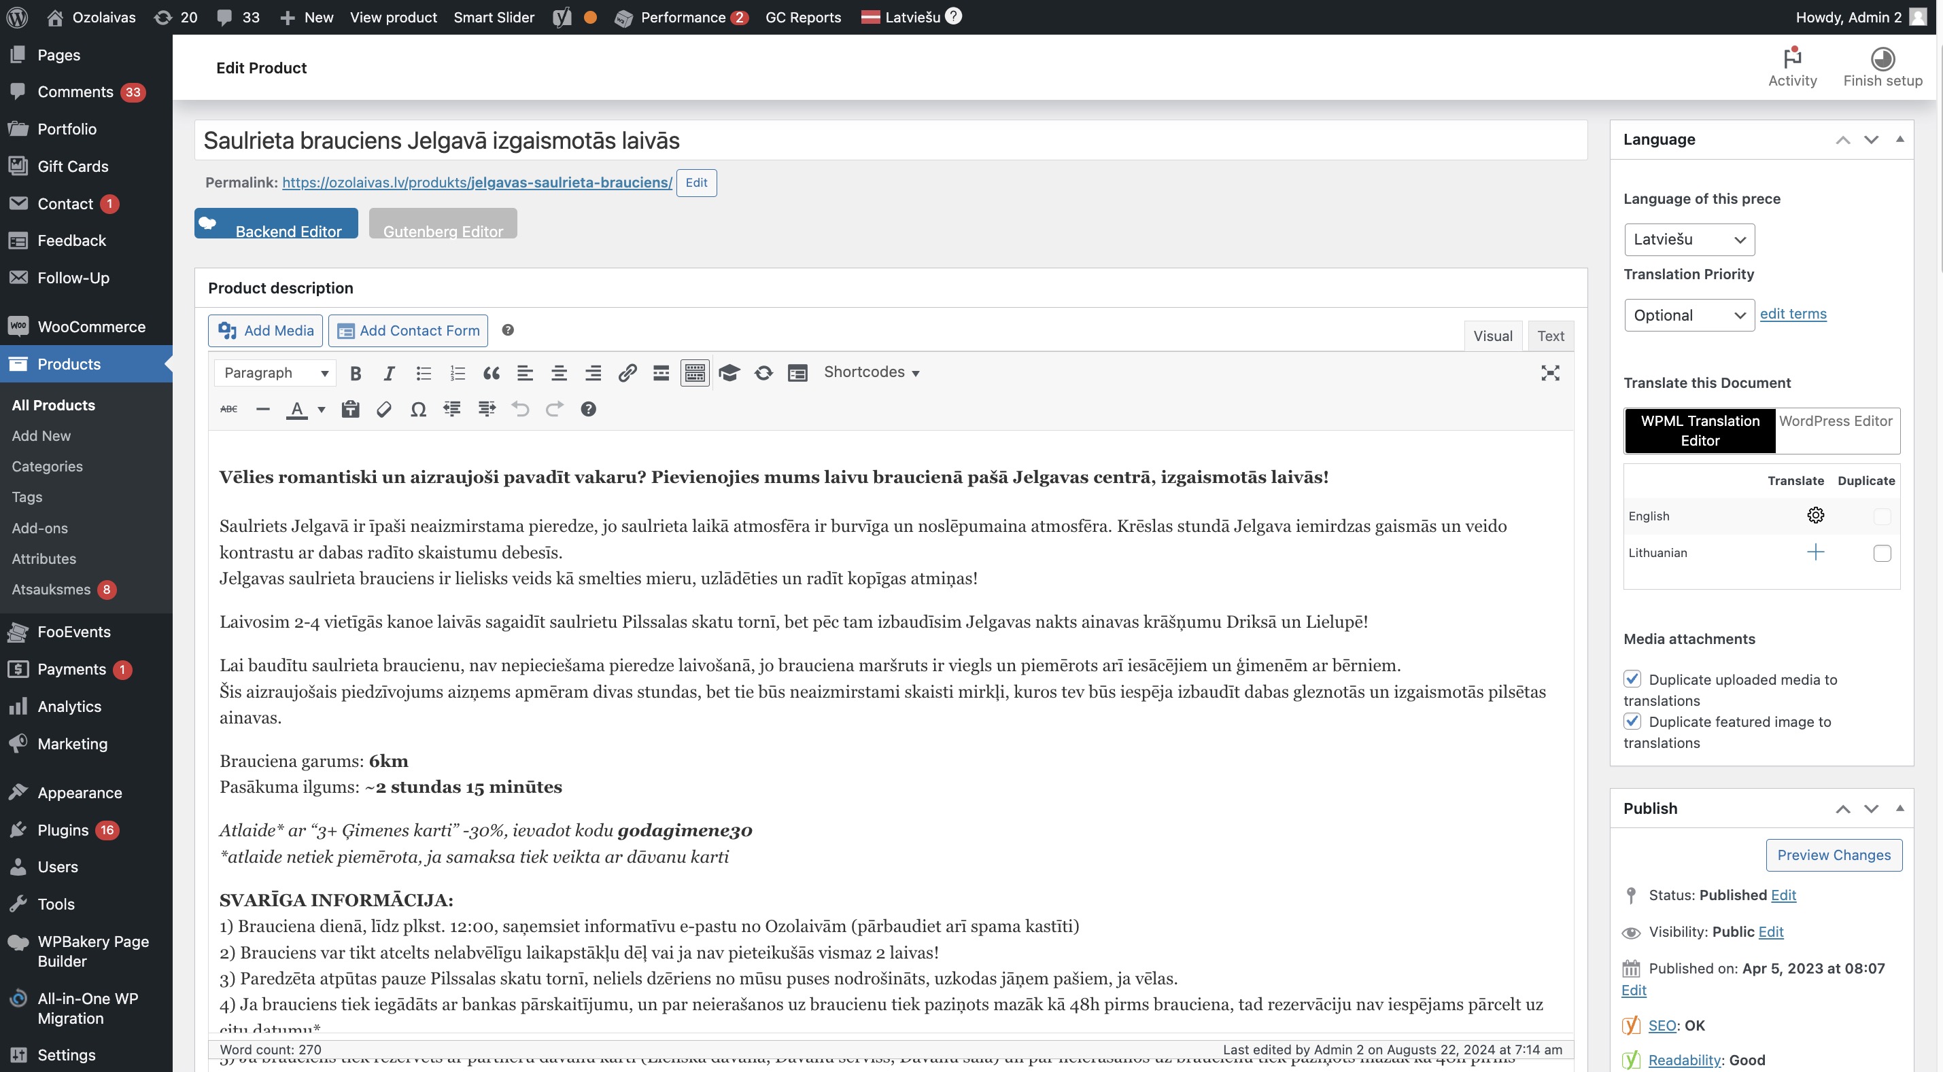The width and height of the screenshot is (1943, 1072).
Task: Insert a link with chain icon
Action: [627, 373]
